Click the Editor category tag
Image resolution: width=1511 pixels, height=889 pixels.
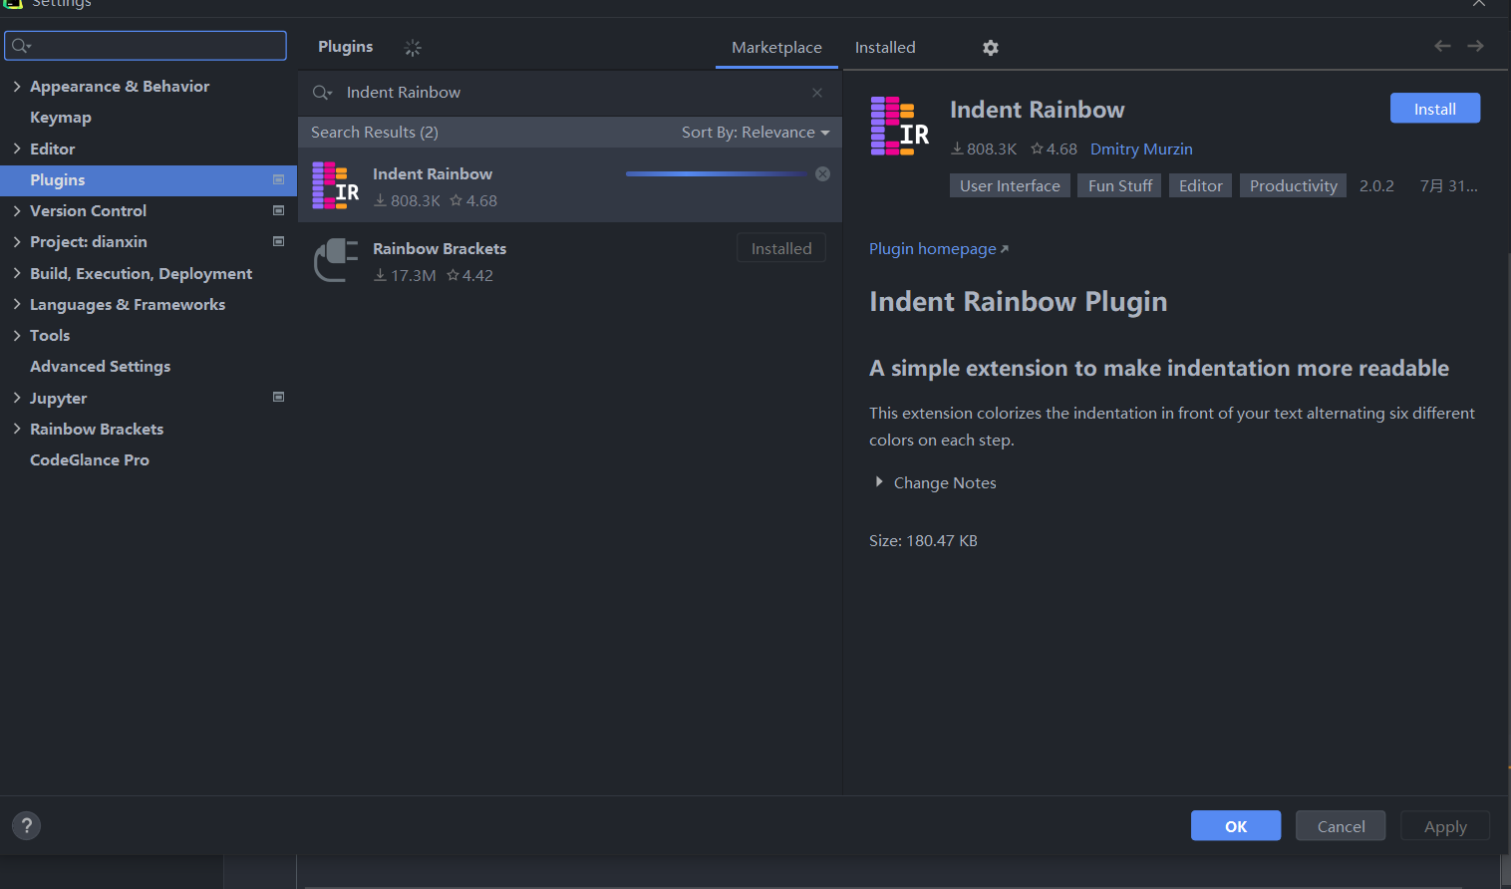pos(1200,186)
